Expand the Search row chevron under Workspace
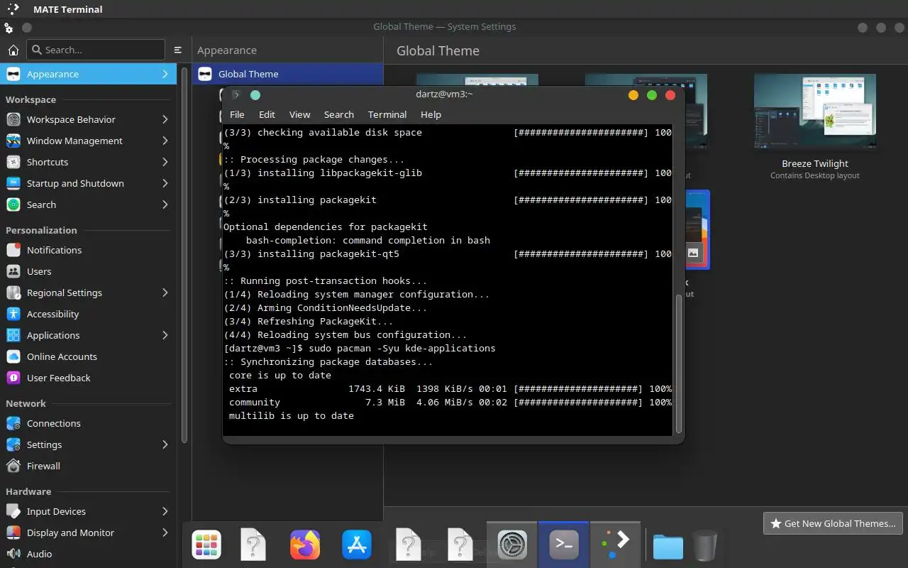Viewport: 908px width, 568px height. [165, 204]
